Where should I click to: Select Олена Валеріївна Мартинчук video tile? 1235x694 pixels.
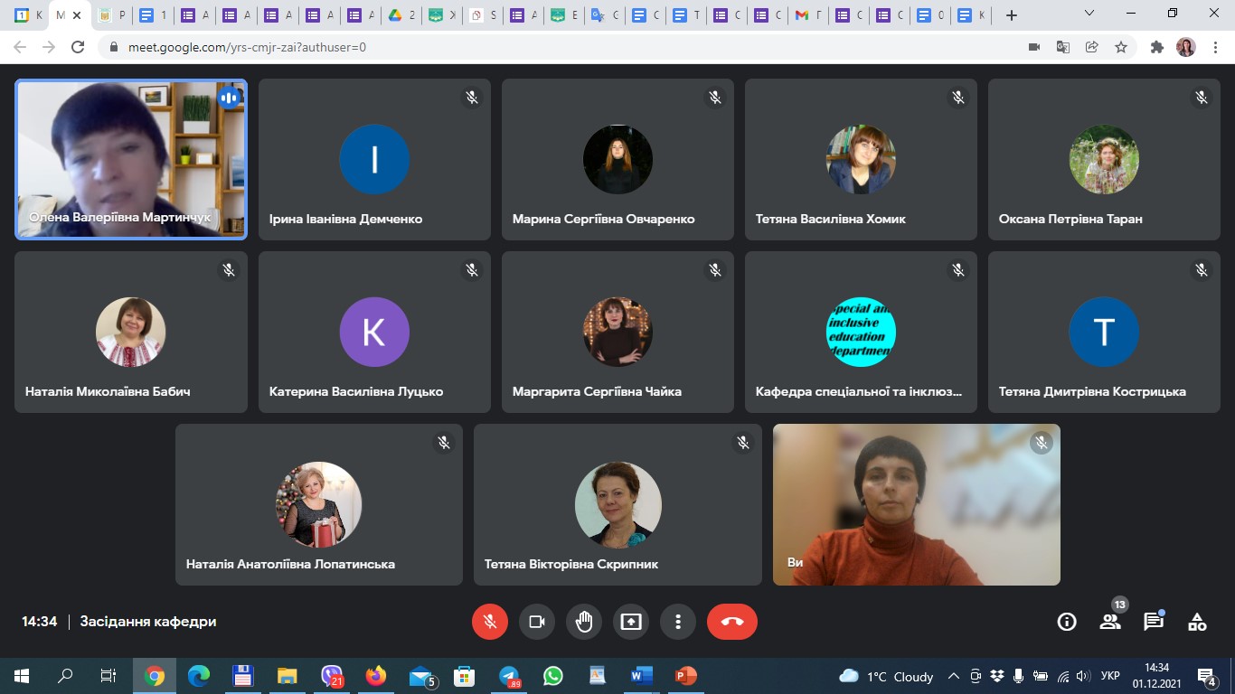(x=131, y=160)
